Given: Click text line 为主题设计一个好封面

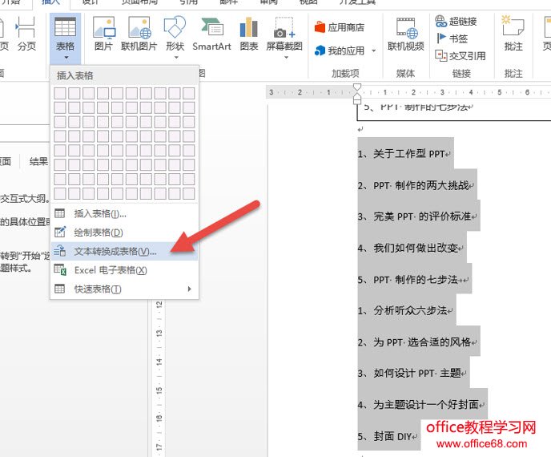Looking at the screenshot, I should point(426,405).
